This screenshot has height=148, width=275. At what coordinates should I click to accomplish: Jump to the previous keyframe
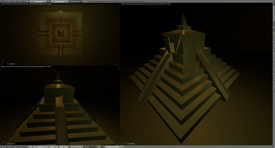click(x=73, y=146)
